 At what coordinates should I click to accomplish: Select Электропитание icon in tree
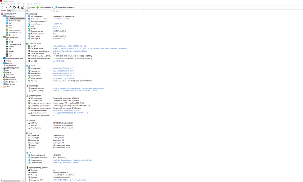coord(7,30)
